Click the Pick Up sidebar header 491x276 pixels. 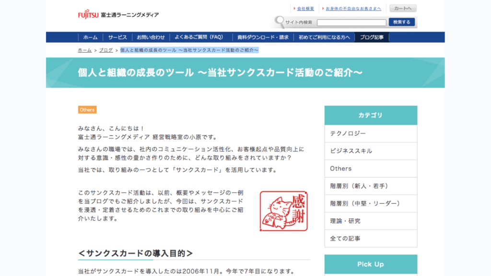click(x=370, y=264)
